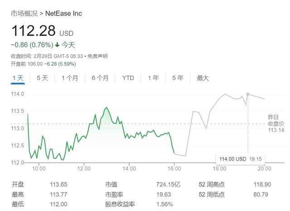
Task: Click the green down arrow icon
Action: click(x=57, y=45)
